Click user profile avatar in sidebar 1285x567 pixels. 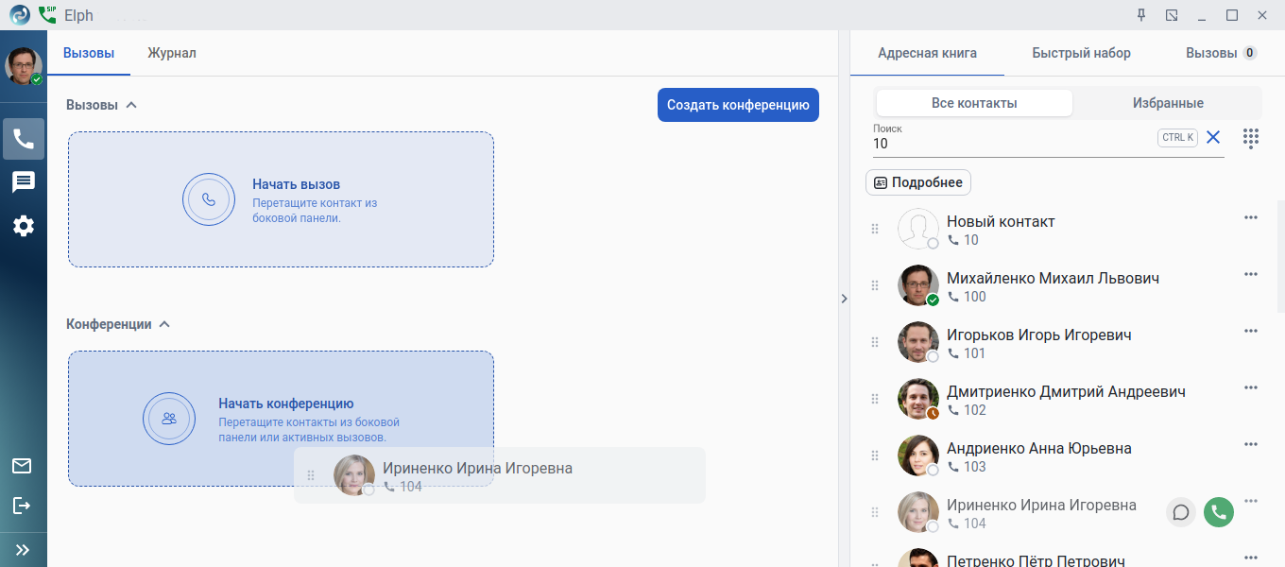click(x=24, y=65)
